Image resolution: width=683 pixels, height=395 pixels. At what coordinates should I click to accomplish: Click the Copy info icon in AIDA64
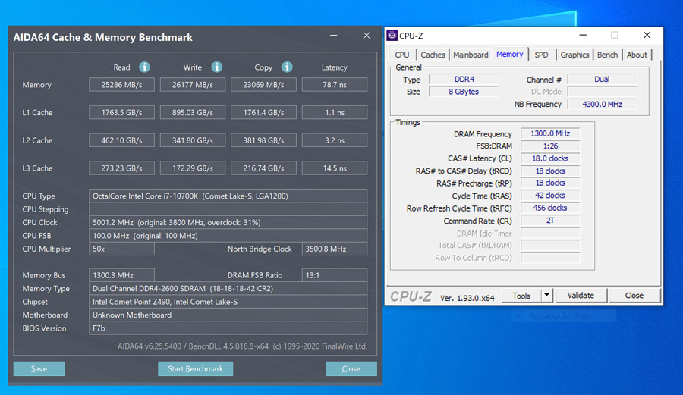[x=287, y=67]
